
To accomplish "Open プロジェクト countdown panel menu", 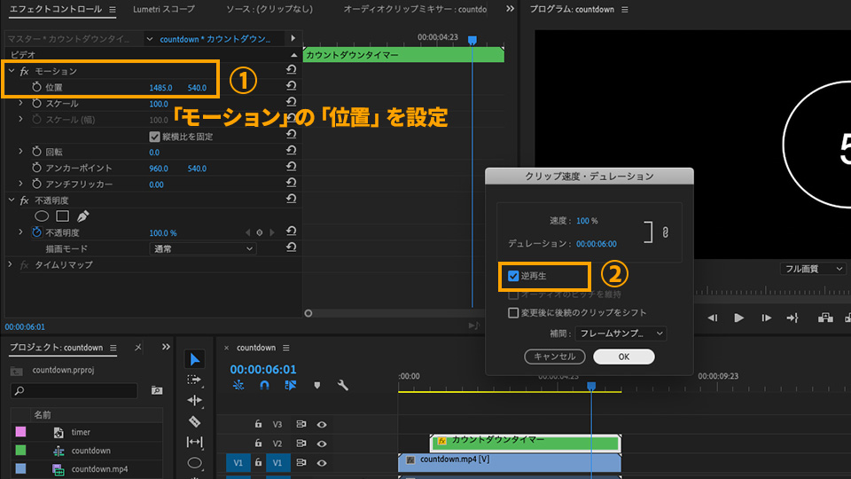I will (x=113, y=348).
